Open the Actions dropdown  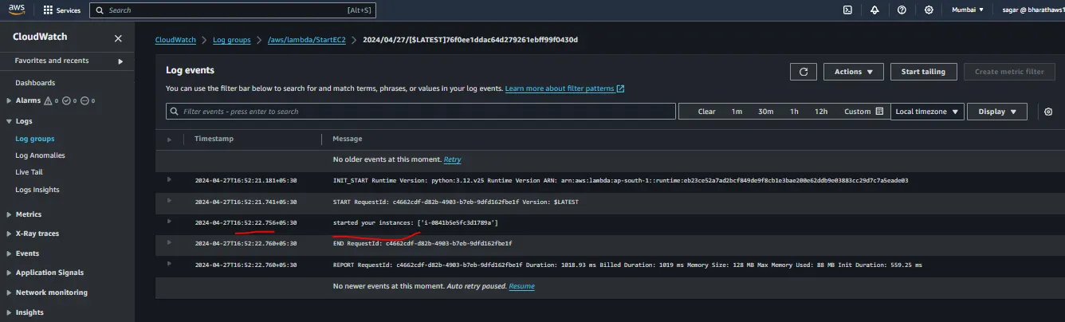(853, 72)
